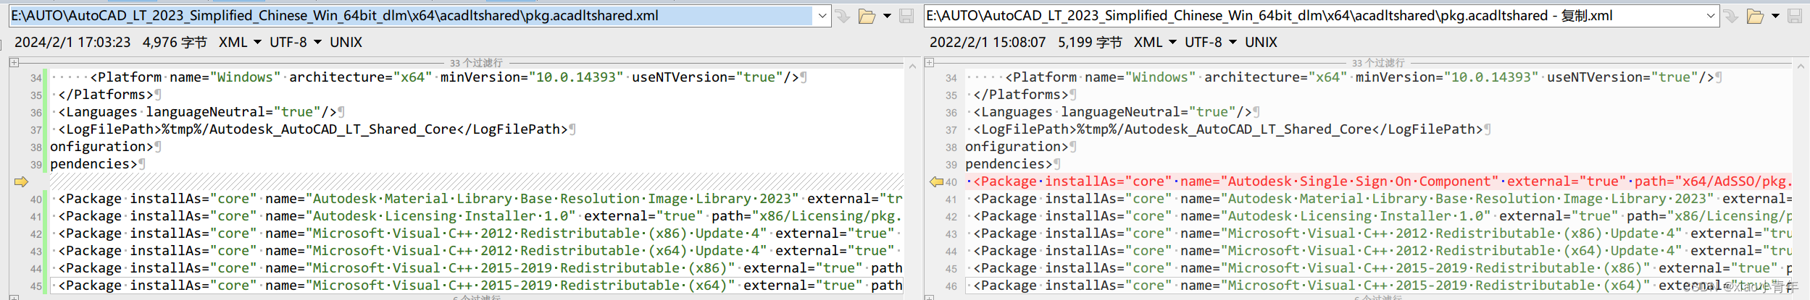Click the left pane file size 4,976 字节
The image size is (1810, 300).
pyautogui.click(x=175, y=42)
